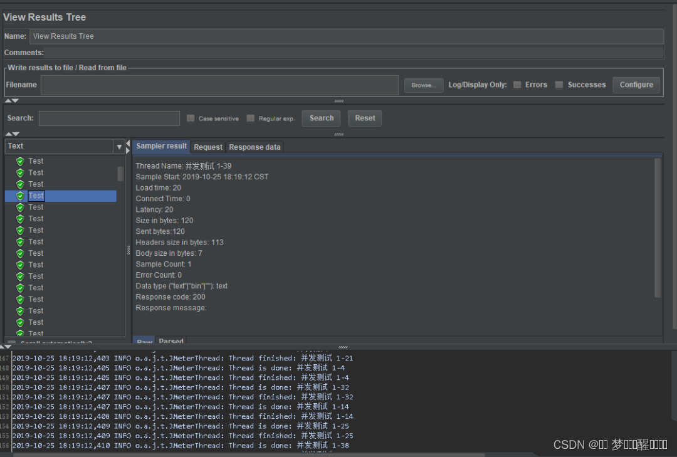
Task: Click the Response message: line
Action: (x=171, y=308)
